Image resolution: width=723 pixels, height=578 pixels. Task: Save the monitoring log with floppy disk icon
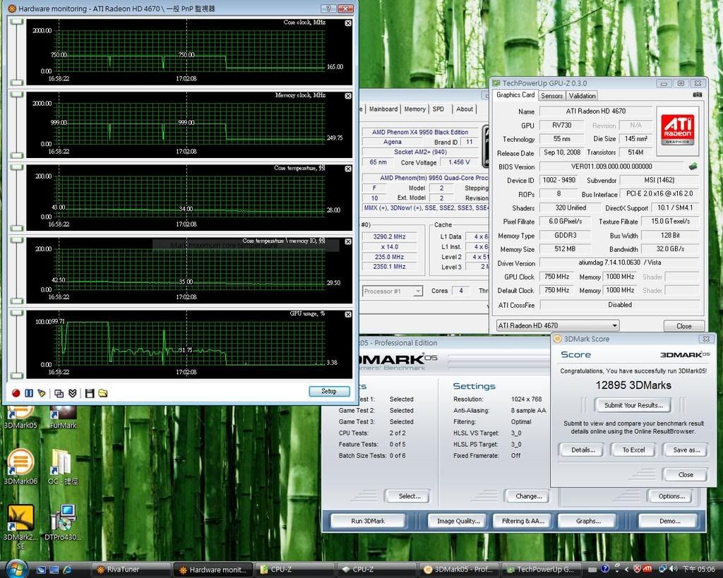coord(90,393)
